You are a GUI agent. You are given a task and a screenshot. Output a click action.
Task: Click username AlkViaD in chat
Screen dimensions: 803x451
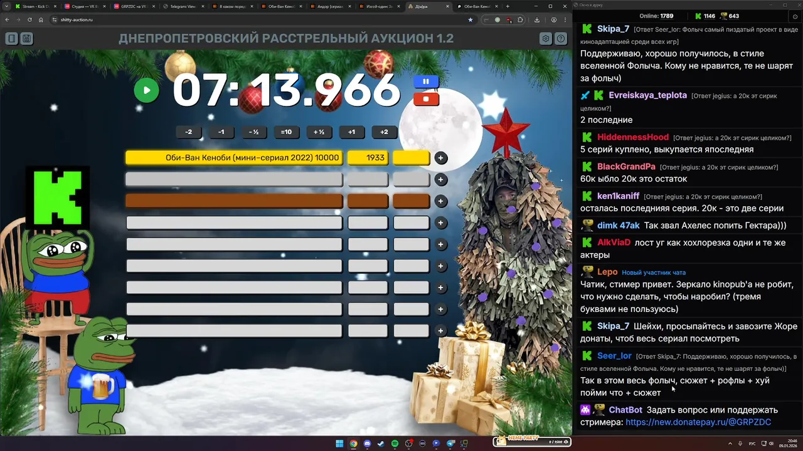614,242
